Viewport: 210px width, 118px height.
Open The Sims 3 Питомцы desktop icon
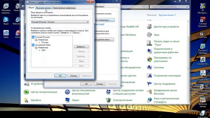[203, 49]
